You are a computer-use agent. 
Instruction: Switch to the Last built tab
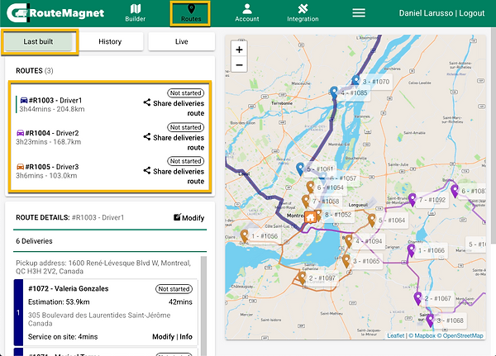coord(38,41)
